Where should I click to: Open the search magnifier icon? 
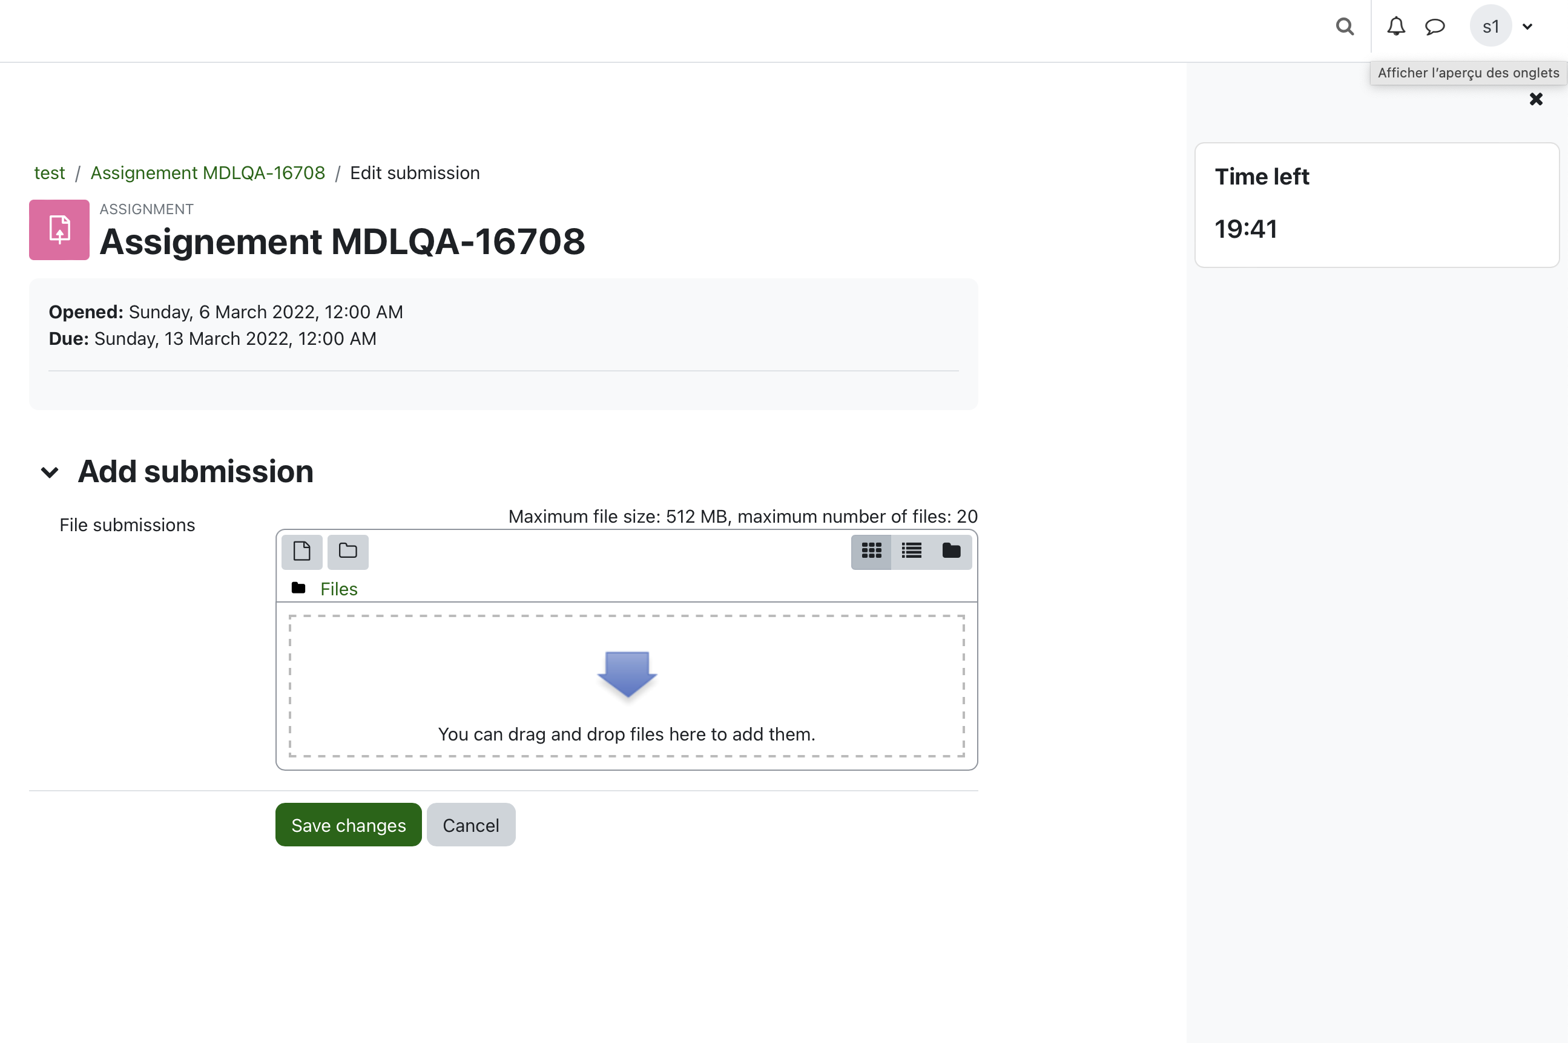[1345, 27]
